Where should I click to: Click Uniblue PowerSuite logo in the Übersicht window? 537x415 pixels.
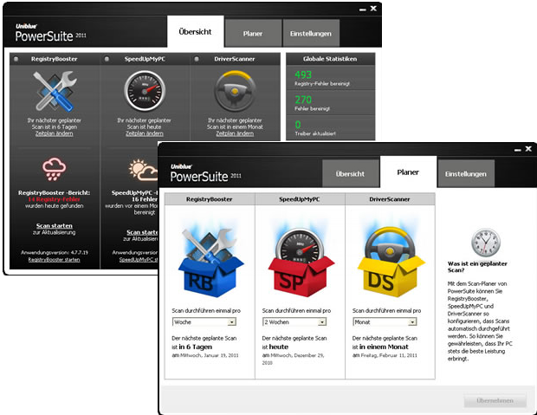50,33
